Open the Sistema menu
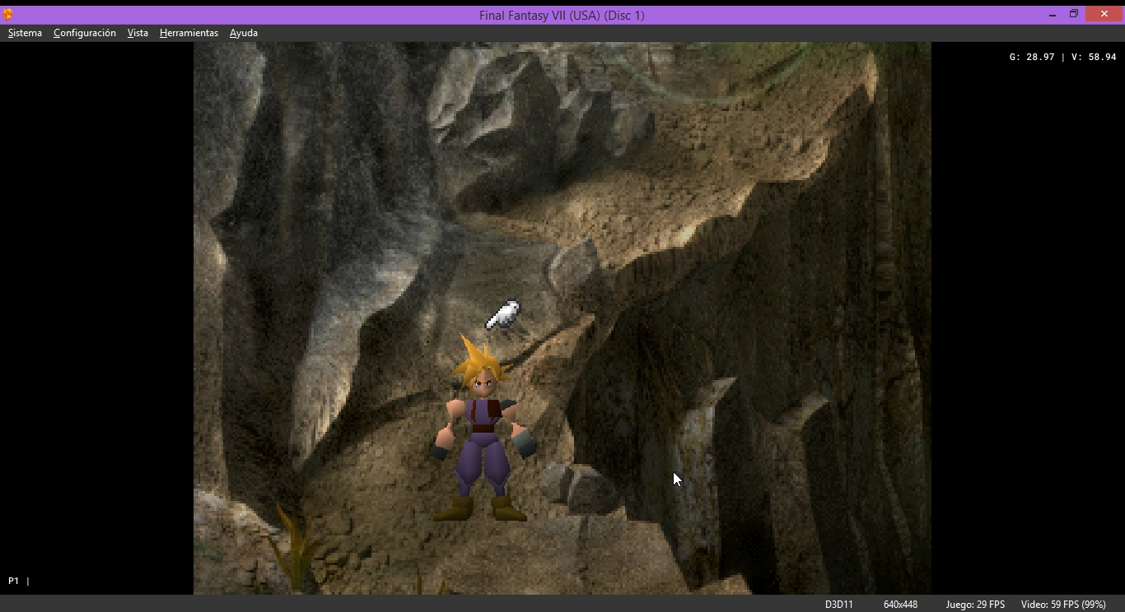Viewport: 1125px width, 612px height. (25, 33)
